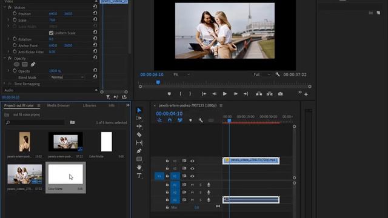Select the Type tool
The height and width of the screenshot is (218, 388).
(139, 176)
